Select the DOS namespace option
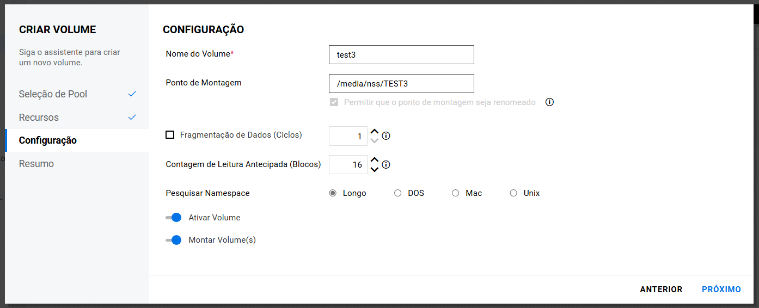The height and width of the screenshot is (308, 759). coord(397,193)
